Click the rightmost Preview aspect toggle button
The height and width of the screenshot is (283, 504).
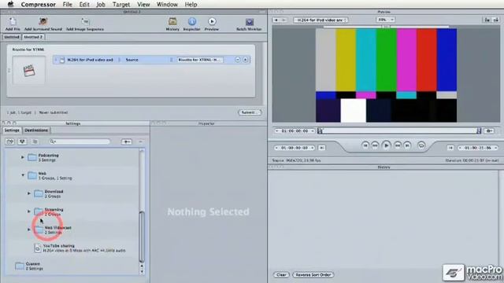[495, 20]
